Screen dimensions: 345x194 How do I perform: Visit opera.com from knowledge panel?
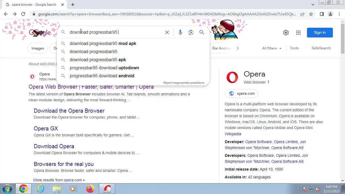(x=241, y=93)
